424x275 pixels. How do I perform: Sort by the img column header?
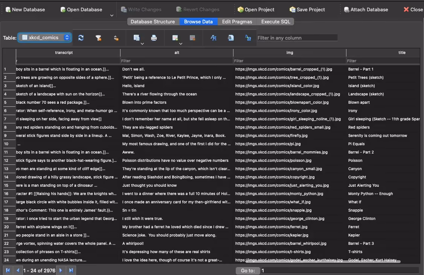pos(290,52)
